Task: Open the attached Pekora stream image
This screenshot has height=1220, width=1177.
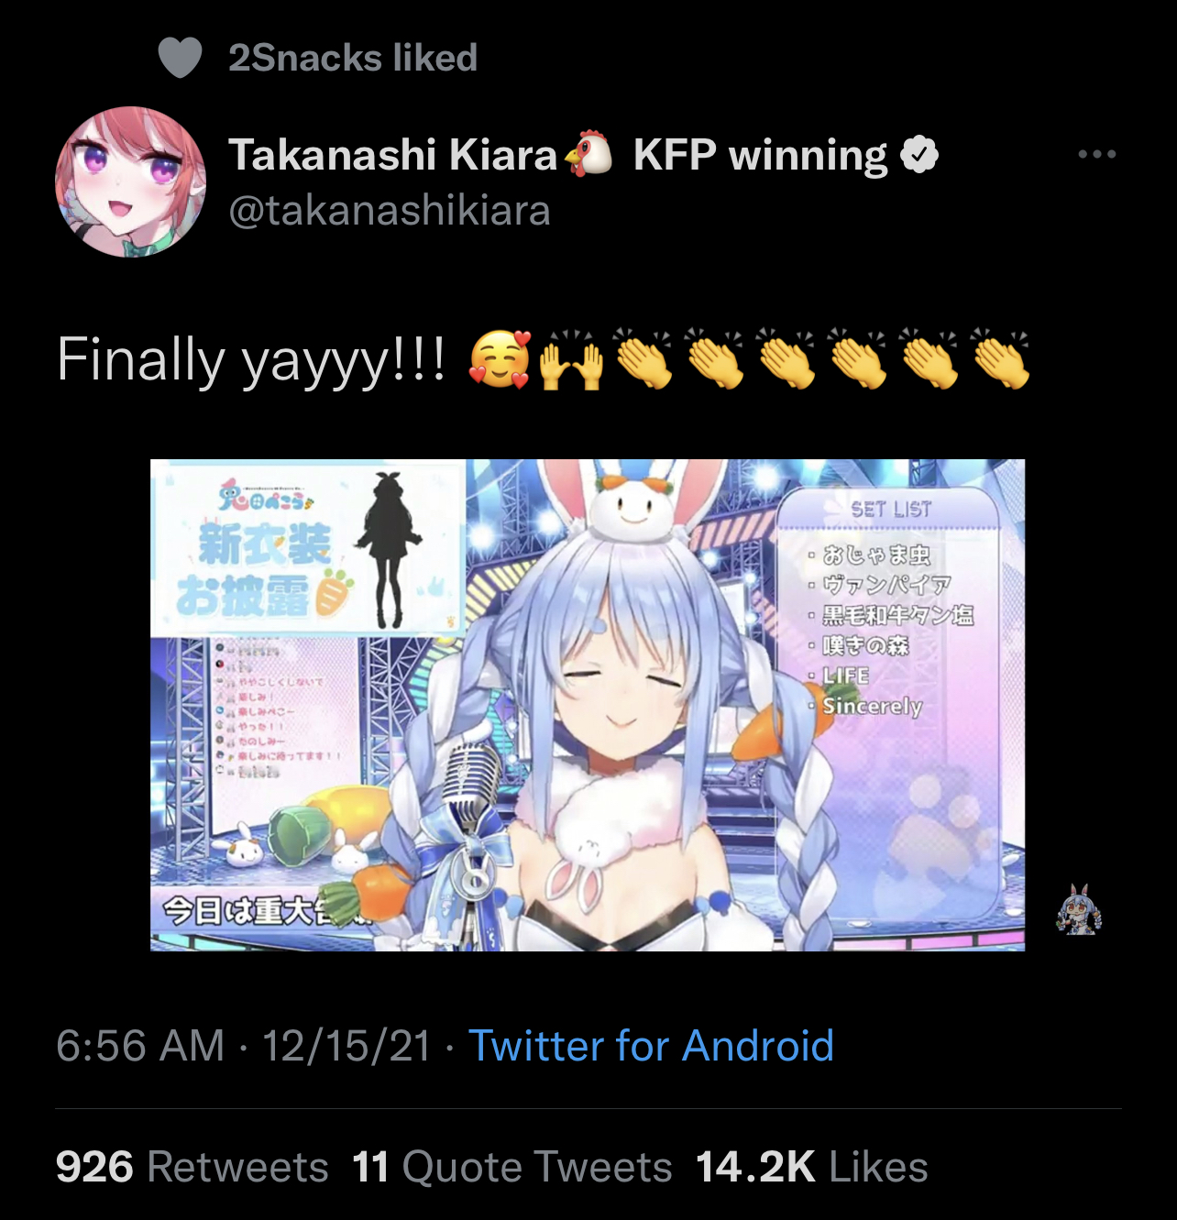Action: [x=588, y=705]
